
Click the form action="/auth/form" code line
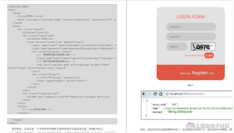click(55, 42)
